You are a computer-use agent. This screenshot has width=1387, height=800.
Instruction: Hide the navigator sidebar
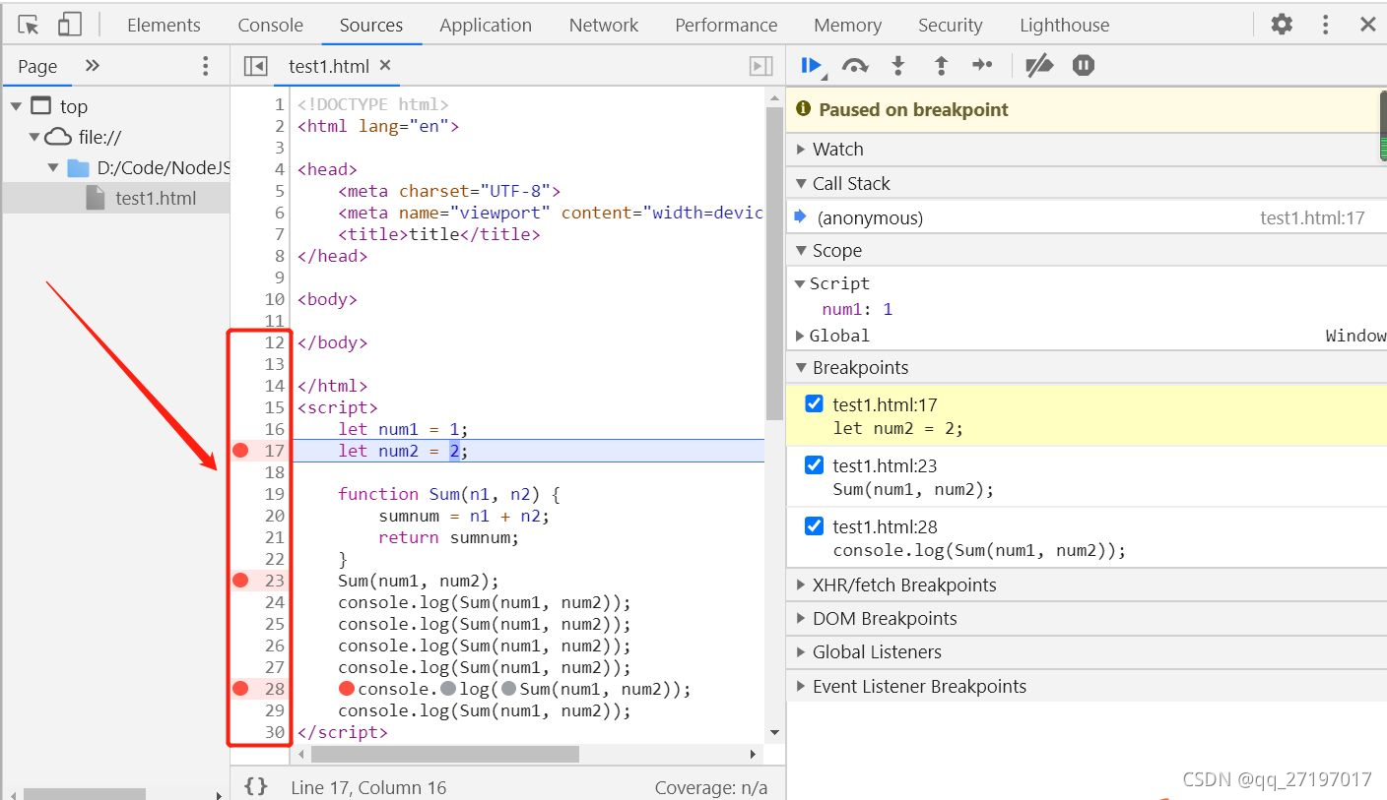click(x=255, y=66)
